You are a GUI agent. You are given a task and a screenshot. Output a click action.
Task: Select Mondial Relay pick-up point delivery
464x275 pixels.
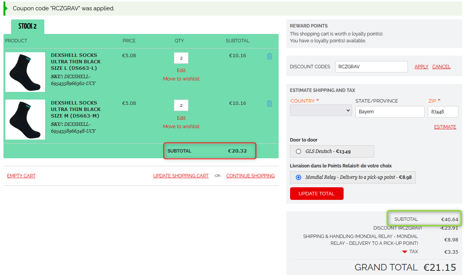[x=299, y=177]
